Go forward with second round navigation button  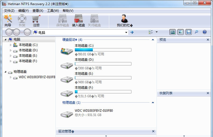point(17,32)
